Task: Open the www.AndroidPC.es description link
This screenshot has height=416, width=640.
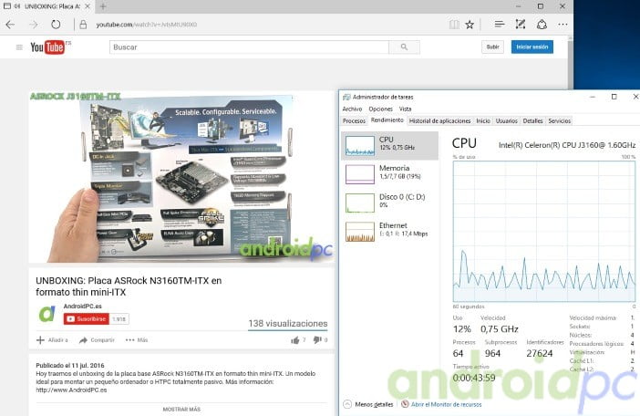Action: (71, 390)
